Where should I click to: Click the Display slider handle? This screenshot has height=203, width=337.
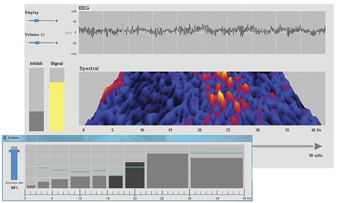tap(36, 20)
